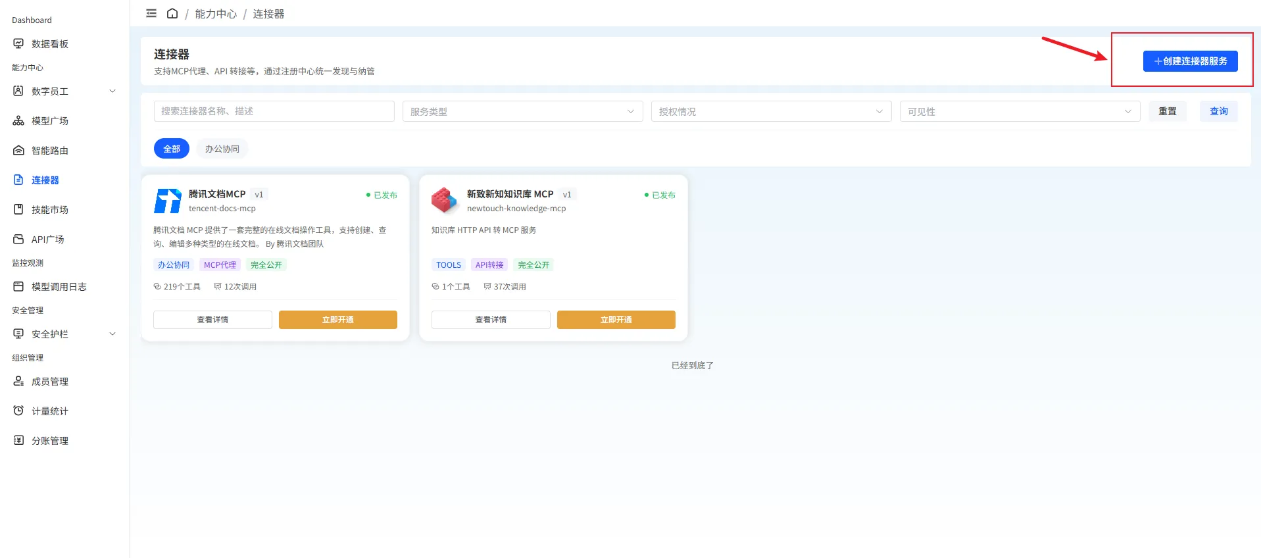Click 立即开通 for 腾讯文档MCP
The image size is (1261, 558).
(x=338, y=320)
